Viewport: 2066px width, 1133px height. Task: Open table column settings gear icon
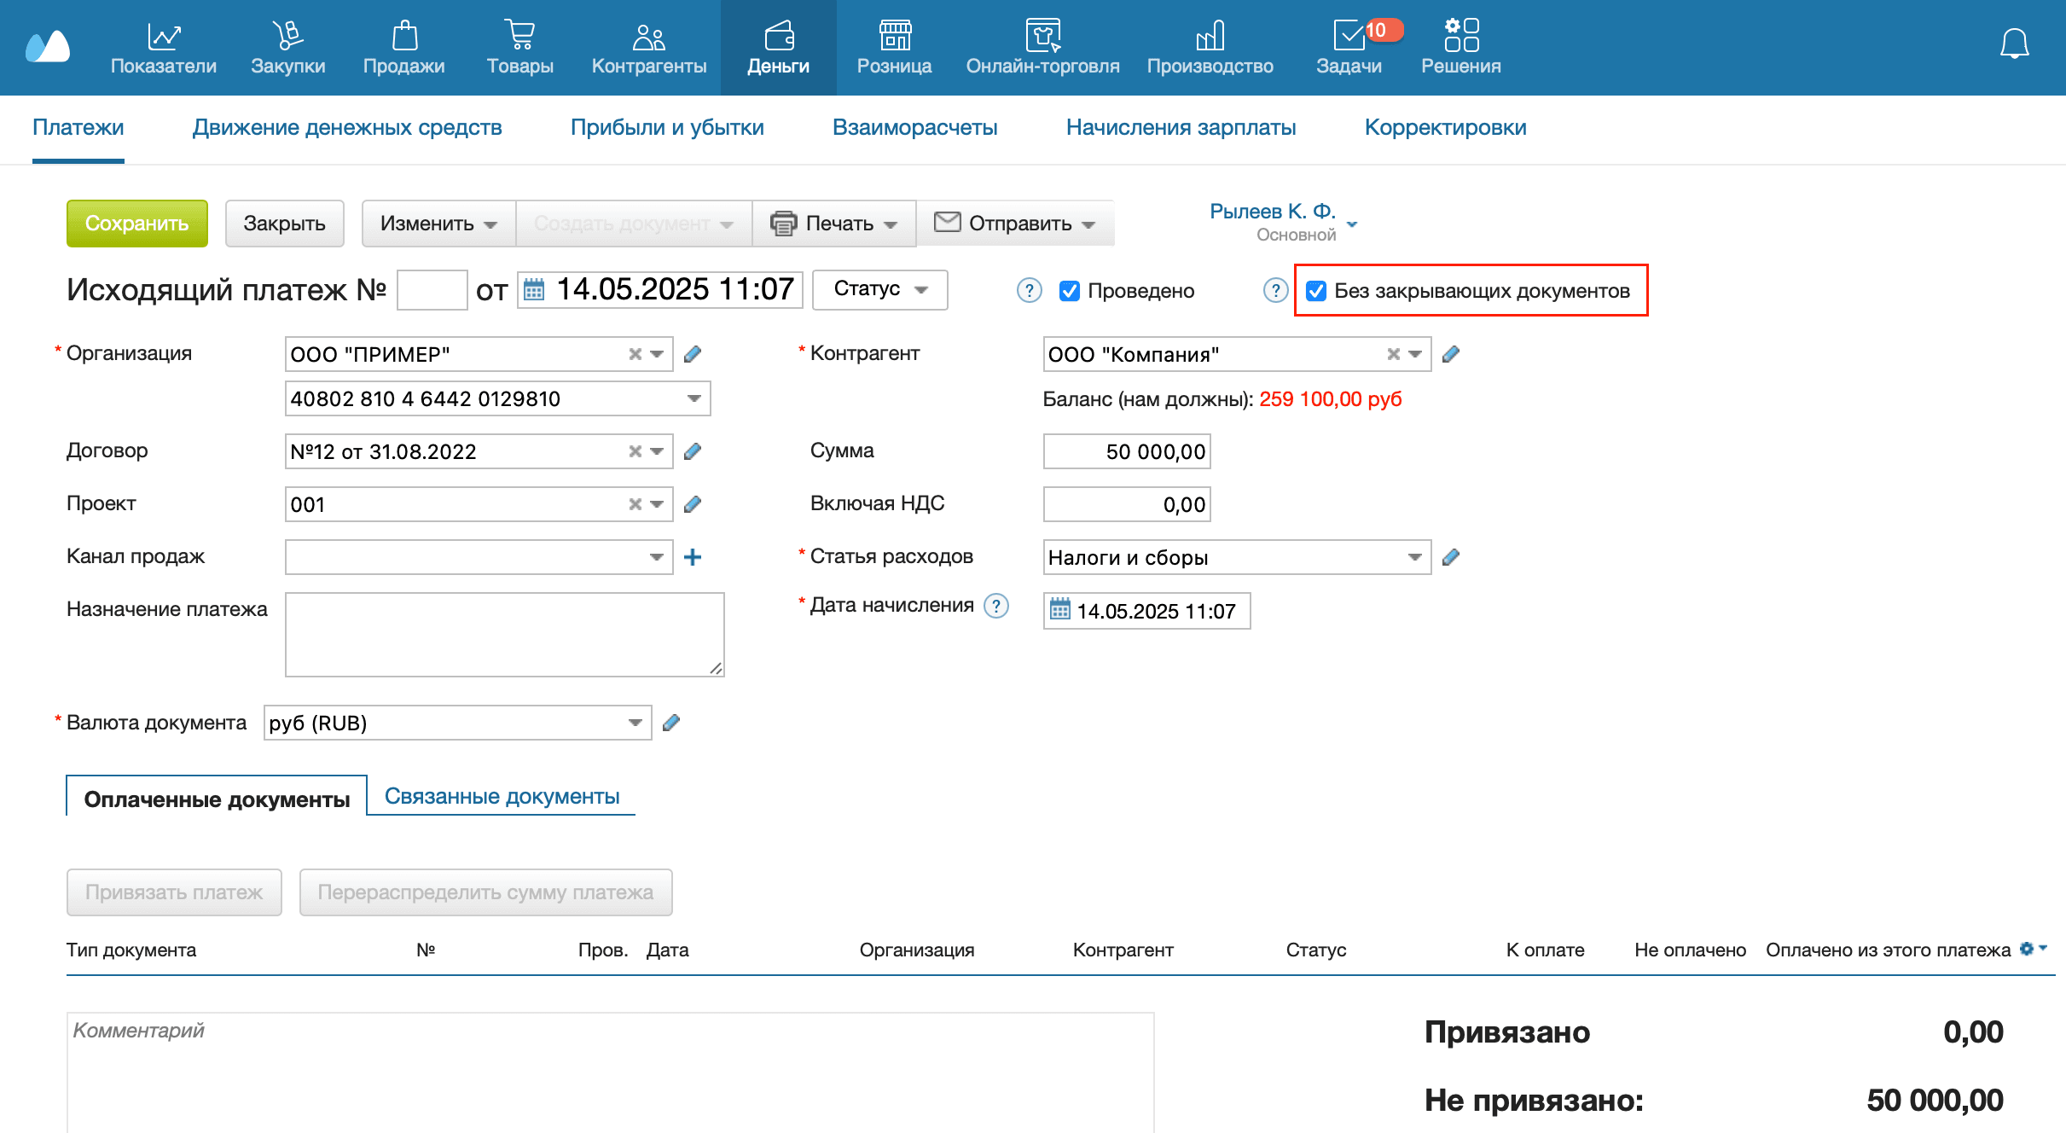[x=2028, y=949]
